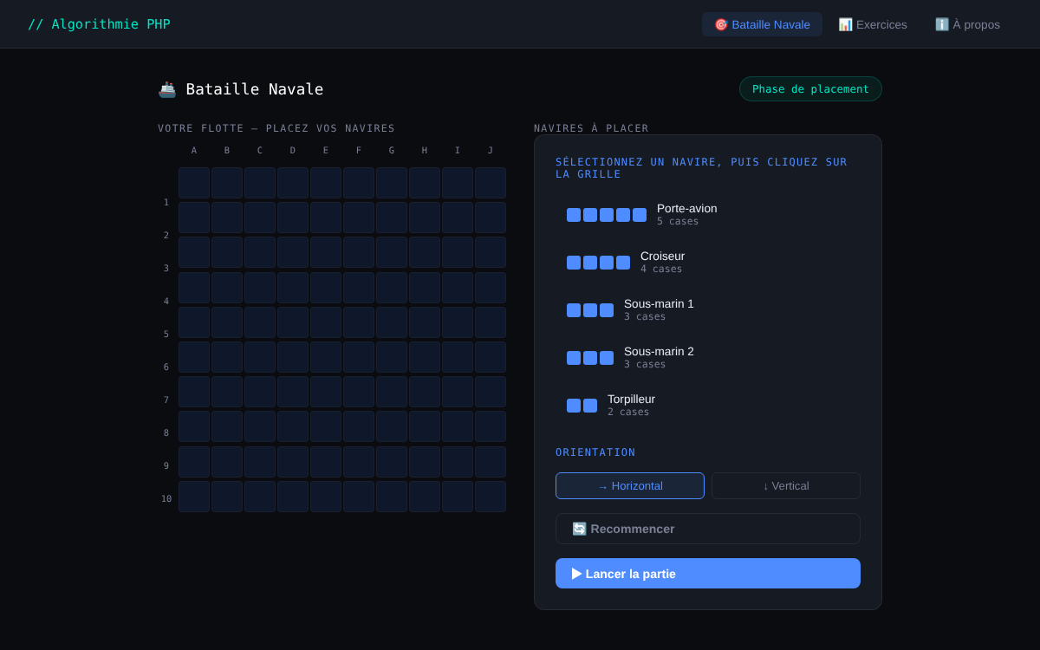Choose grid cell H7
The image size is (1040, 650).
point(425,392)
